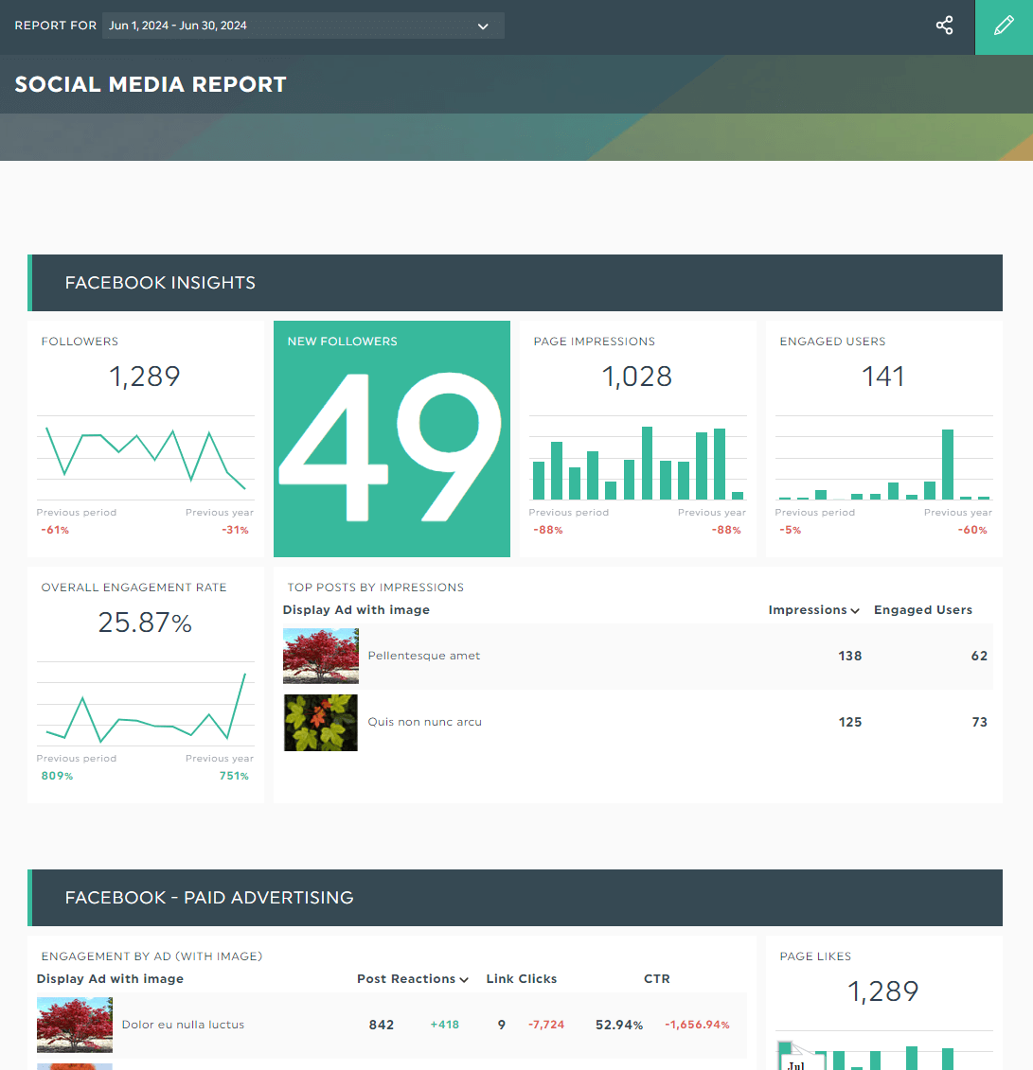Viewport: 1033px width, 1070px height.
Task: Click the Link Clicks column header
Action: tap(521, 978)
